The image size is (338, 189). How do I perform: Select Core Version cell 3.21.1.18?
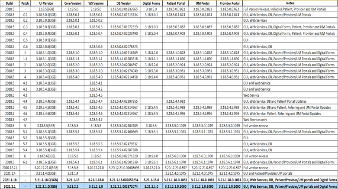coord(73,179)
